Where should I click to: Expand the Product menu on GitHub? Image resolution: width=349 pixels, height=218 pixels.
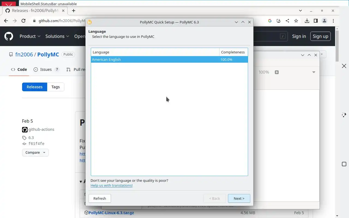pyautogui.click(x=30, y=36)
